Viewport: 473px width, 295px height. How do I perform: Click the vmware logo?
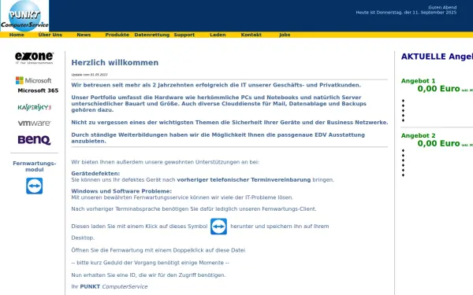[34, 124]
